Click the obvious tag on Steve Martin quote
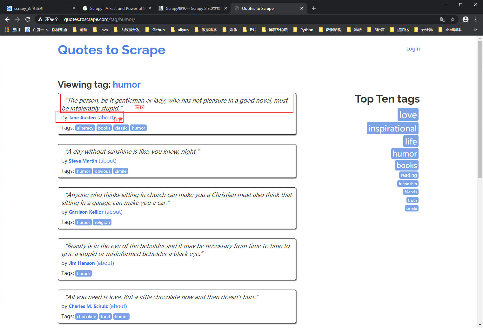 [103, 171]
